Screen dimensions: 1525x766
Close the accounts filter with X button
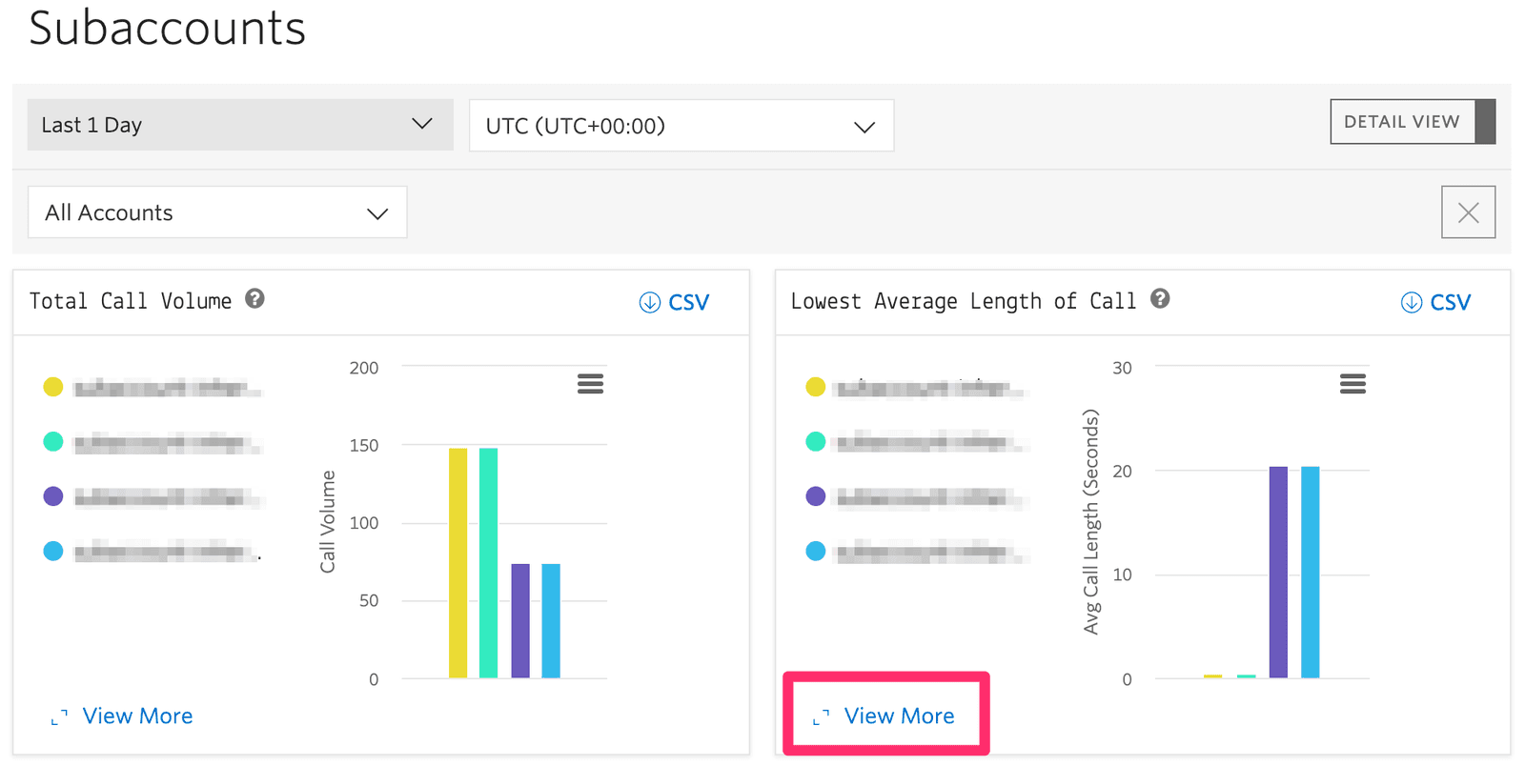1468,212
